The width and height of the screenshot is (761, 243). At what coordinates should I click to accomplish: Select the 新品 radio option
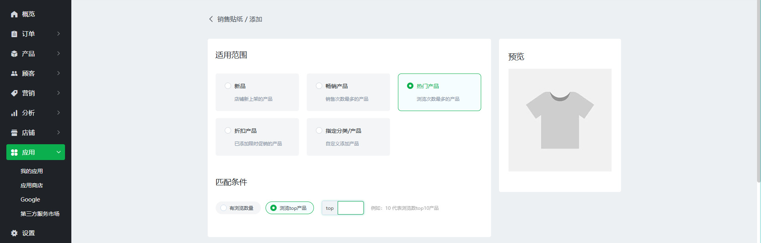click(228, 86)
